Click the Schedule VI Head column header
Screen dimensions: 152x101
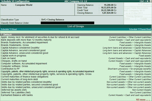click(x=9, y=29)
